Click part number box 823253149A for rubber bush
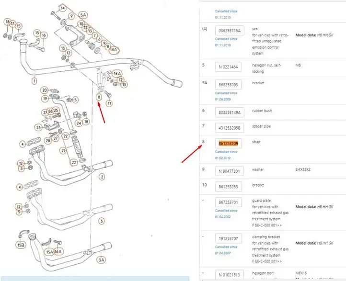Viewport: 346px width, 281px height. coord(230,112)
